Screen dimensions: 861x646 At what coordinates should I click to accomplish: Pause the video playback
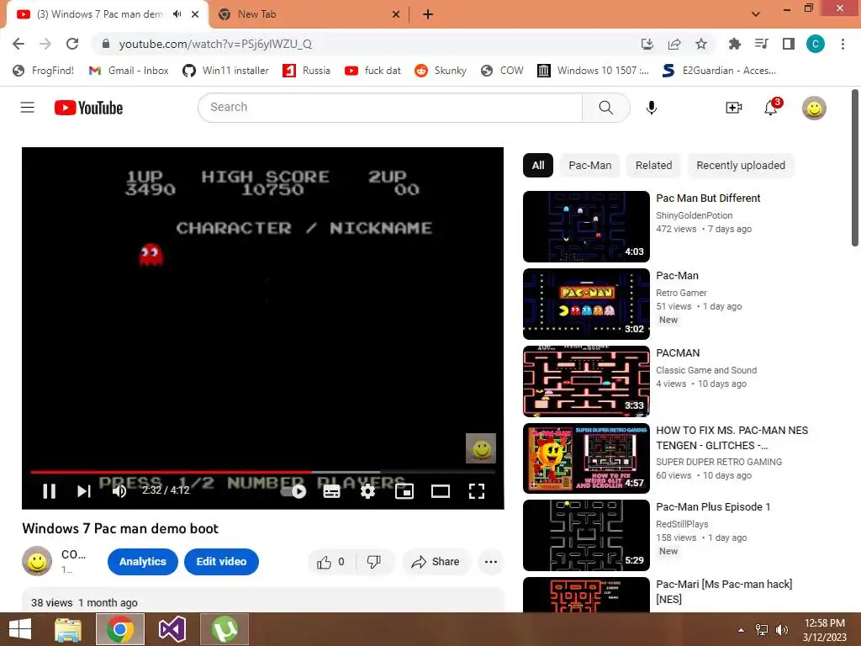(x=50, y=490)
